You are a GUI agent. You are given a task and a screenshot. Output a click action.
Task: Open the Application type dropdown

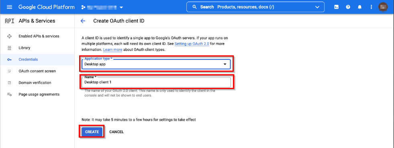pyautogui.click(x=156, y=64)
